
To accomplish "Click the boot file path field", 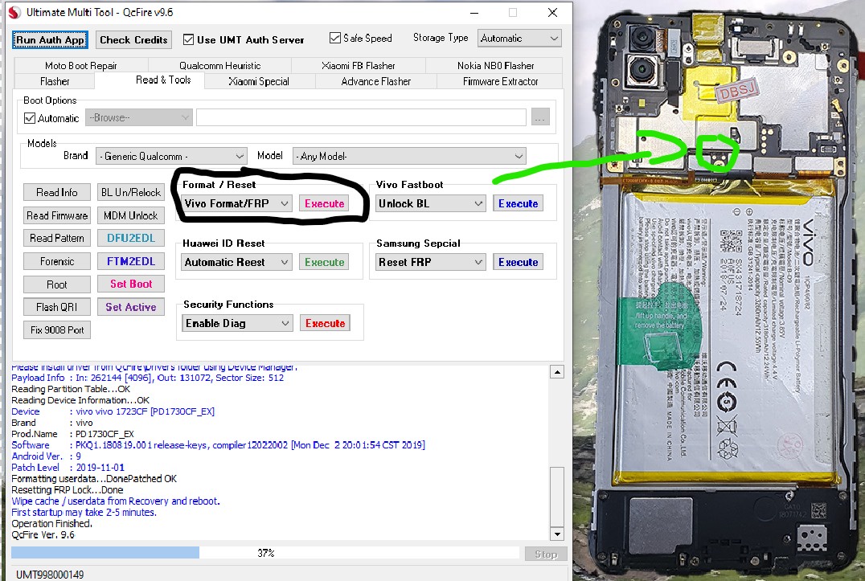I will [361, 117].
